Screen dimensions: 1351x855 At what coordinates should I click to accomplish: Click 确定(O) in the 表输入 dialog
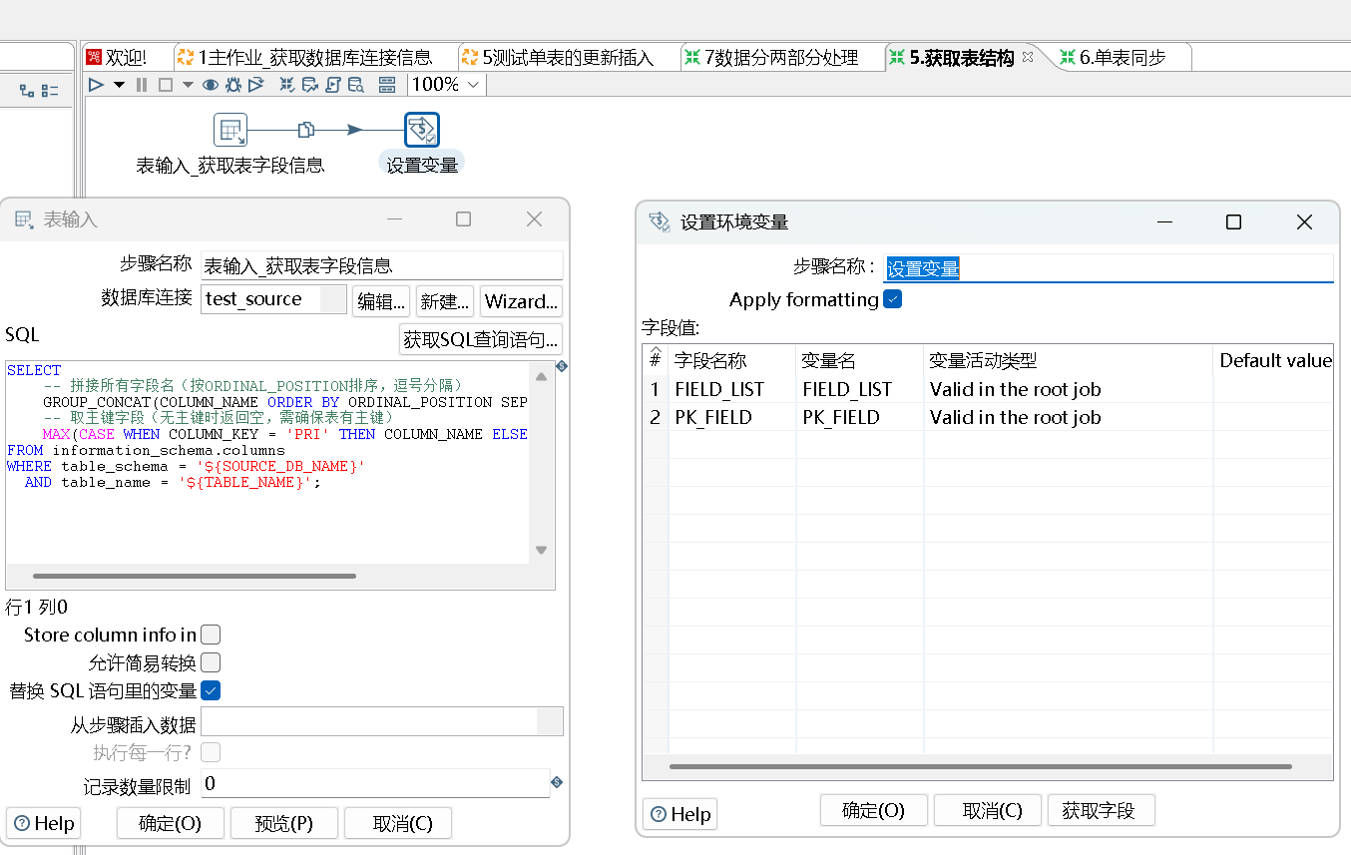[170, 823]
